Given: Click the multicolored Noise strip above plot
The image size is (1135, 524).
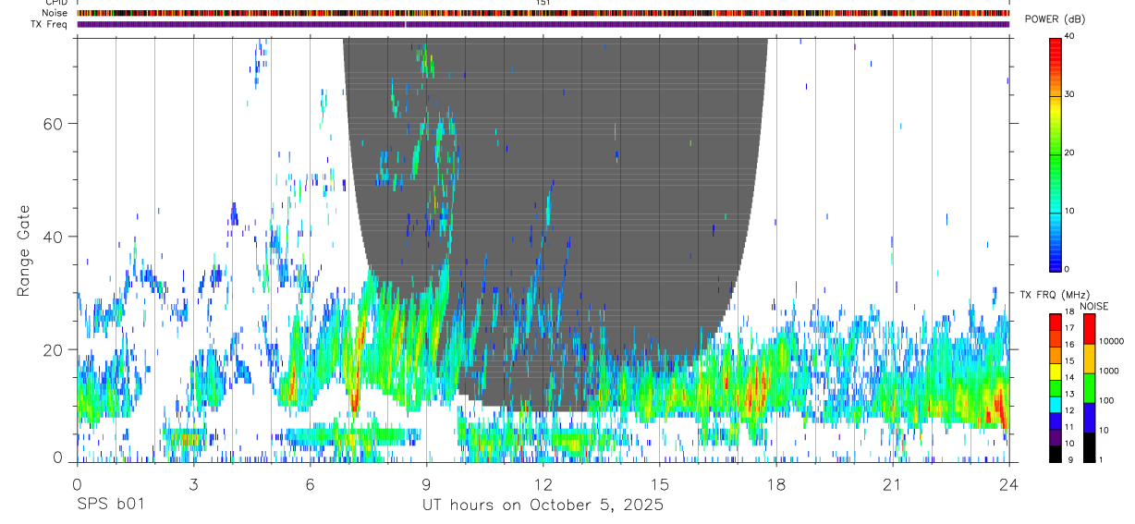Looking at the screenshot, I should 543,13.
